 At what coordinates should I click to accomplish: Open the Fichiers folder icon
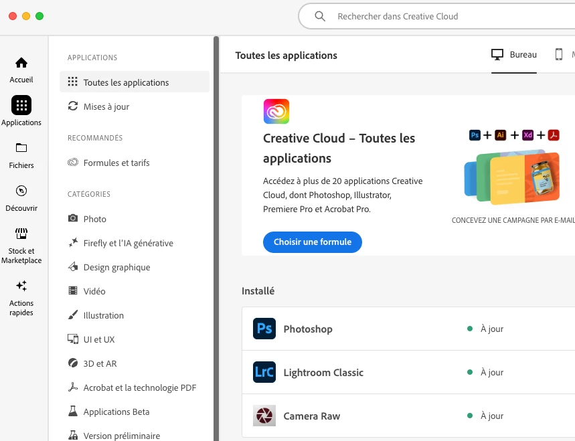21,148
